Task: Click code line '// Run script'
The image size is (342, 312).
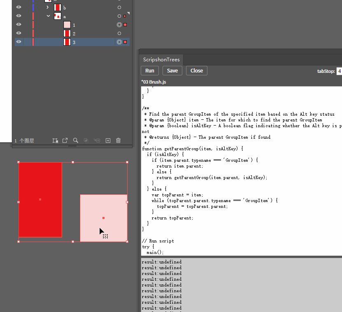Action: tap(158, 241)
